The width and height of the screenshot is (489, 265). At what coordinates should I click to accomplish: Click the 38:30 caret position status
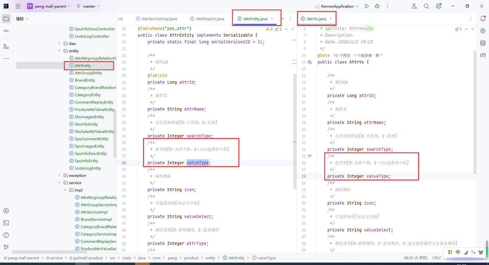415,258
